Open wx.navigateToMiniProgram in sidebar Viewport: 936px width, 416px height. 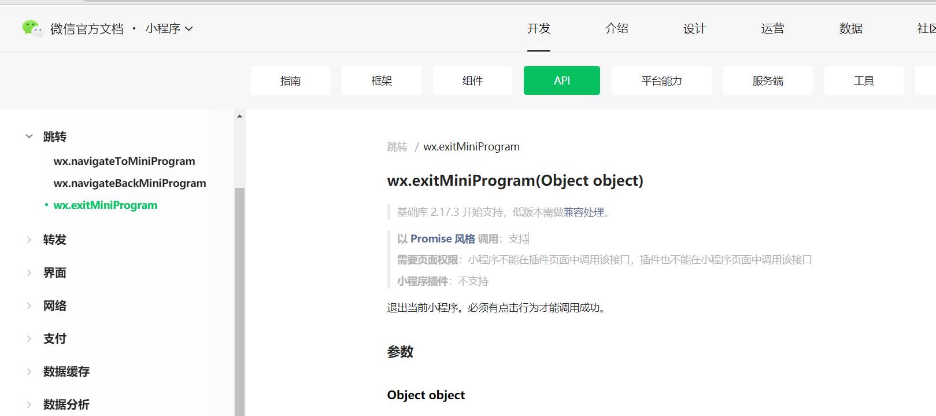pos(124,161)
